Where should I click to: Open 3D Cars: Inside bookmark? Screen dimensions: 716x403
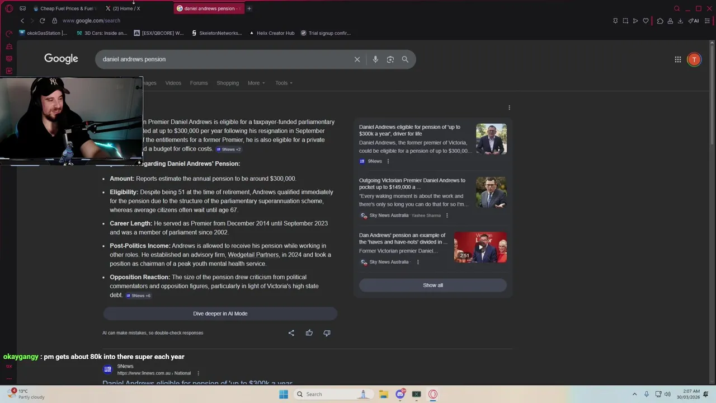pyautogui.click(x=102, y=33)
